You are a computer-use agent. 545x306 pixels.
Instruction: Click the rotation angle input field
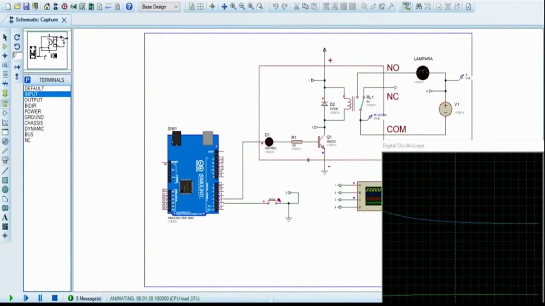click(17, 56)
